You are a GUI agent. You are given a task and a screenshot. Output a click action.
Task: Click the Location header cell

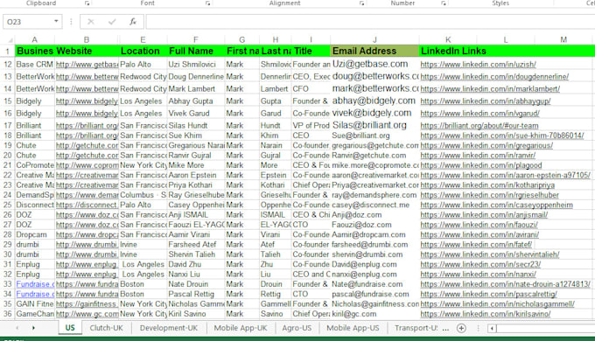143,51
